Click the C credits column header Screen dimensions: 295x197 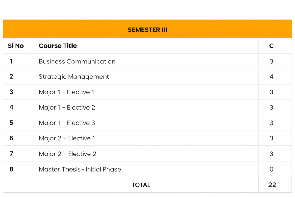click(x=271, y=46)
